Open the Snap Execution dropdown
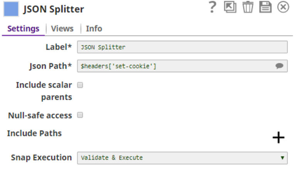This screenshot has width=296, height=177. 182,158
